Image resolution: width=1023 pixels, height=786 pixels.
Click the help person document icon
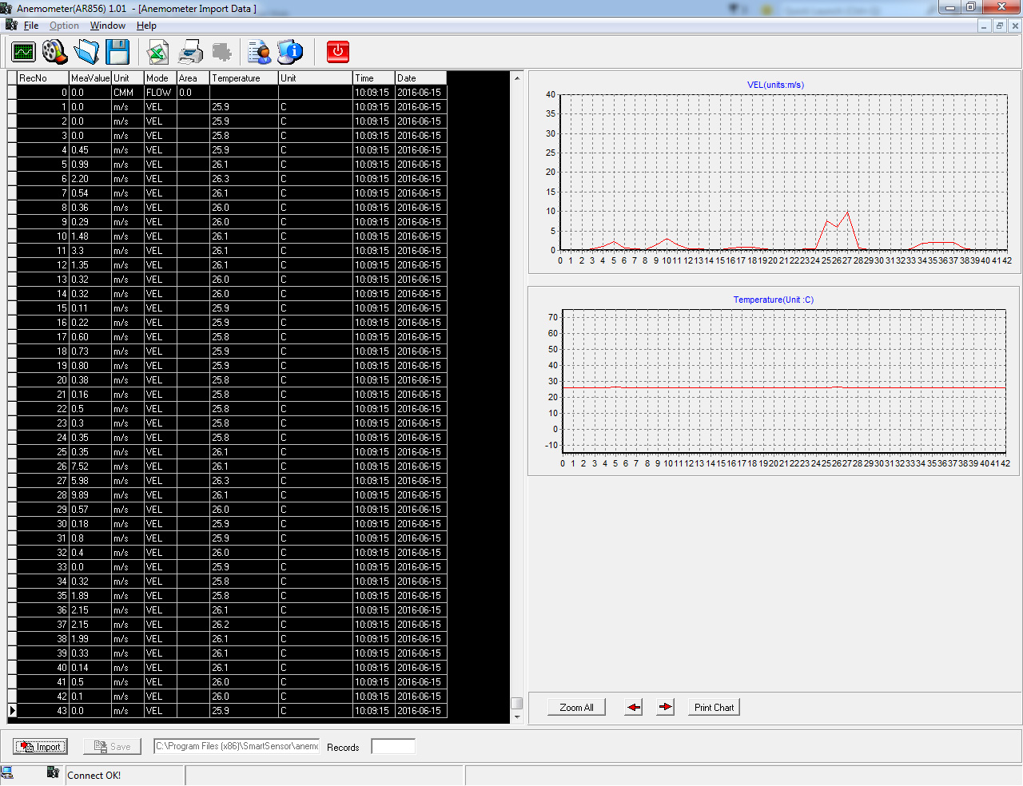point(259,53)
